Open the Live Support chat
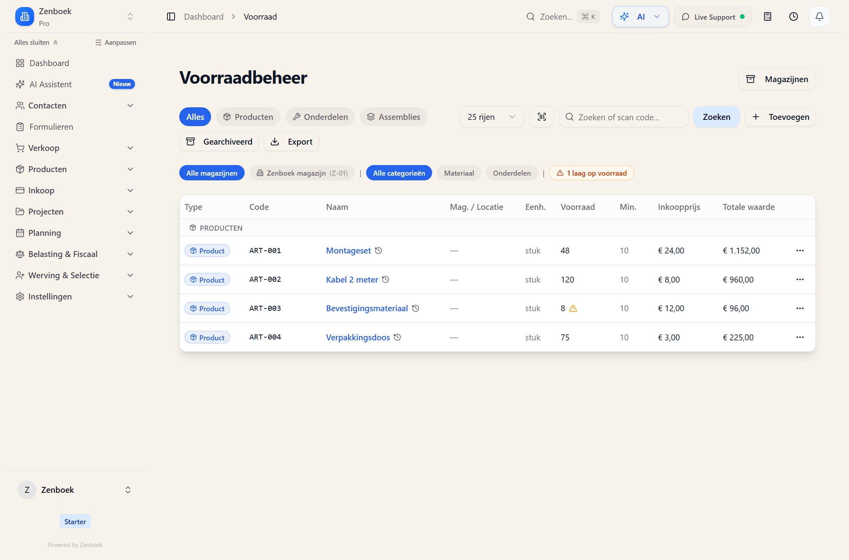849x560 pixels. [x=713, y=17]
